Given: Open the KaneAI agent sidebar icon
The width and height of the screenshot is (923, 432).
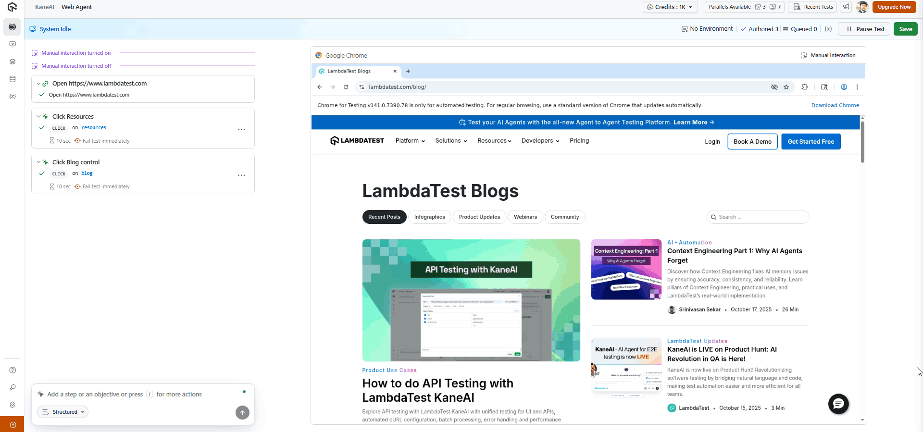Looking at the screenshot, I should 12,27.
